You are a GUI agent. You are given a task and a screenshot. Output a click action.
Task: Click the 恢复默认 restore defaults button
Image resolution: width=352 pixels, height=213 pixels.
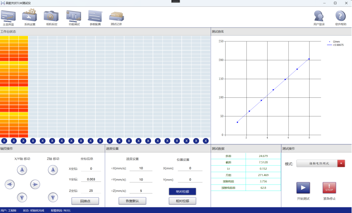coord(132,201)
